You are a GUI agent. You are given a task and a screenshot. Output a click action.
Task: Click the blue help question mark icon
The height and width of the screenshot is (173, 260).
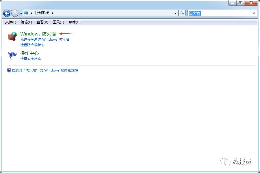coord(9,70)
